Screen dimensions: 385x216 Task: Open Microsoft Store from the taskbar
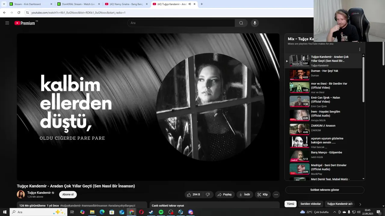click(x=112, y=212)
